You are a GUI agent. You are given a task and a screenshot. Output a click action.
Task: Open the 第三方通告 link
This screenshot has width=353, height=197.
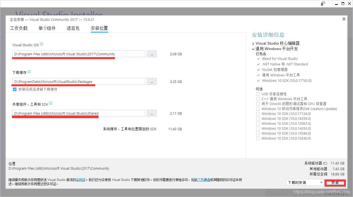click(x=202, y=180)
